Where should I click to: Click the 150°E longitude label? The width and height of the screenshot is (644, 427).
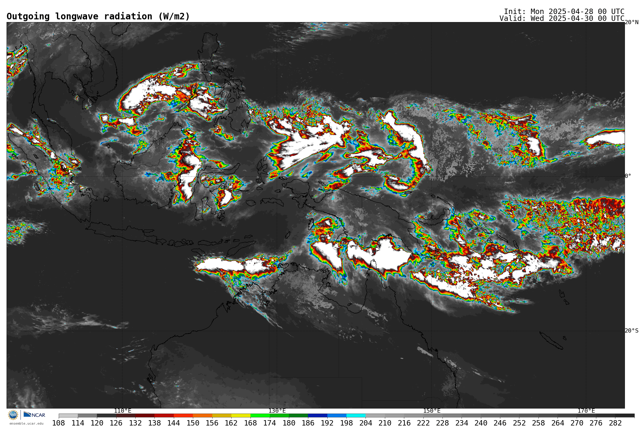(x=432, y=411)
